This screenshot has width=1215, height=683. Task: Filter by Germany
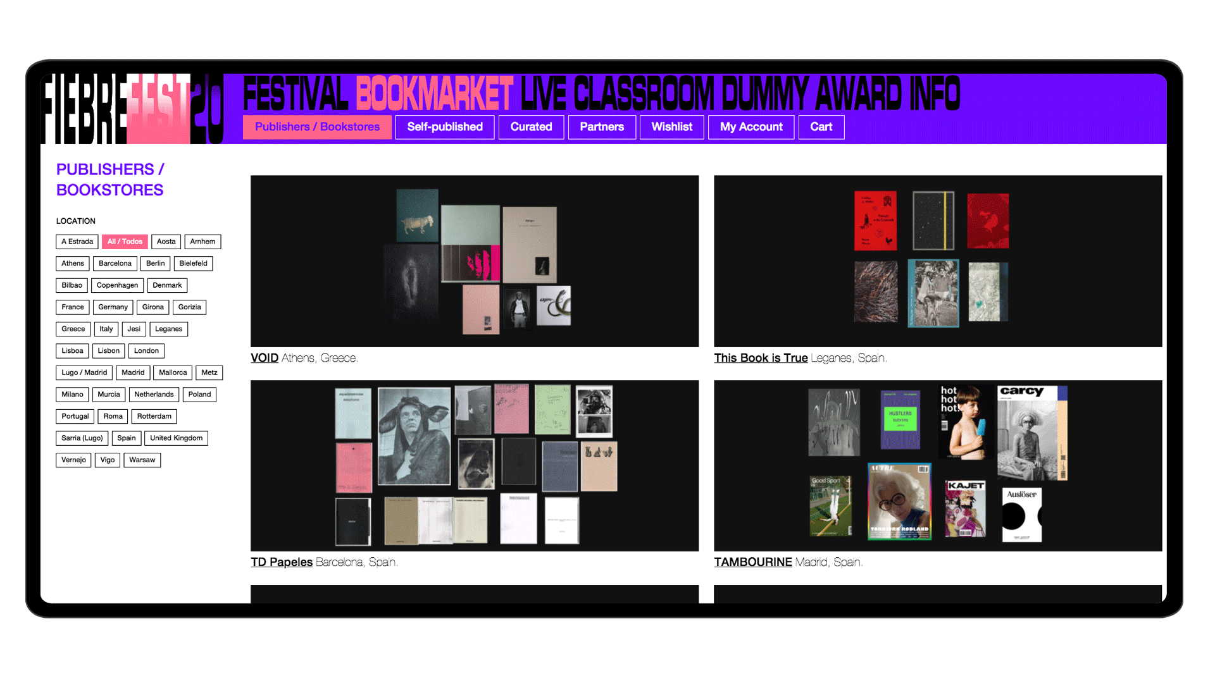coord(113,307)
